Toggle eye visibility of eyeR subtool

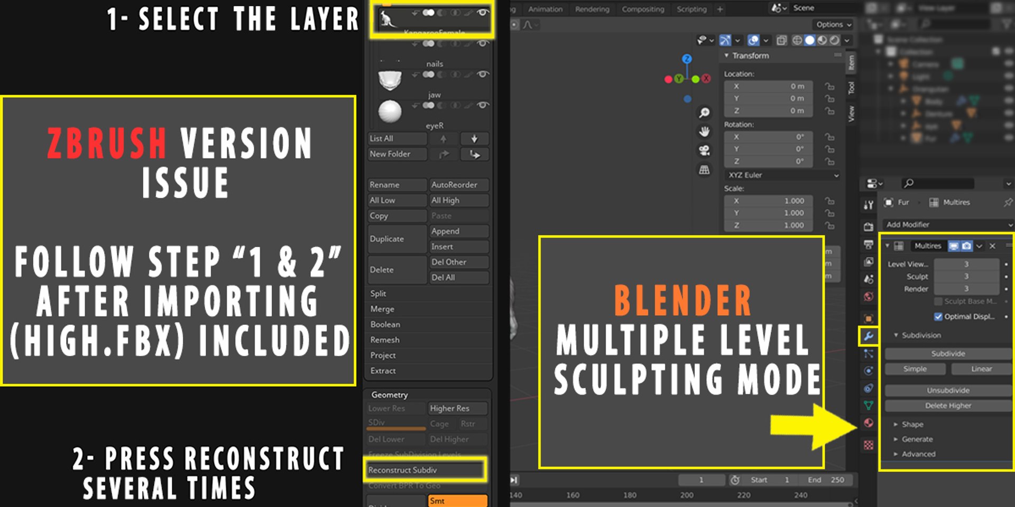pos(483,105)
